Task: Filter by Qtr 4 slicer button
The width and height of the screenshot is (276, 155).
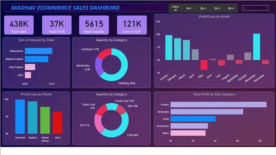Action: coord(231,8)
